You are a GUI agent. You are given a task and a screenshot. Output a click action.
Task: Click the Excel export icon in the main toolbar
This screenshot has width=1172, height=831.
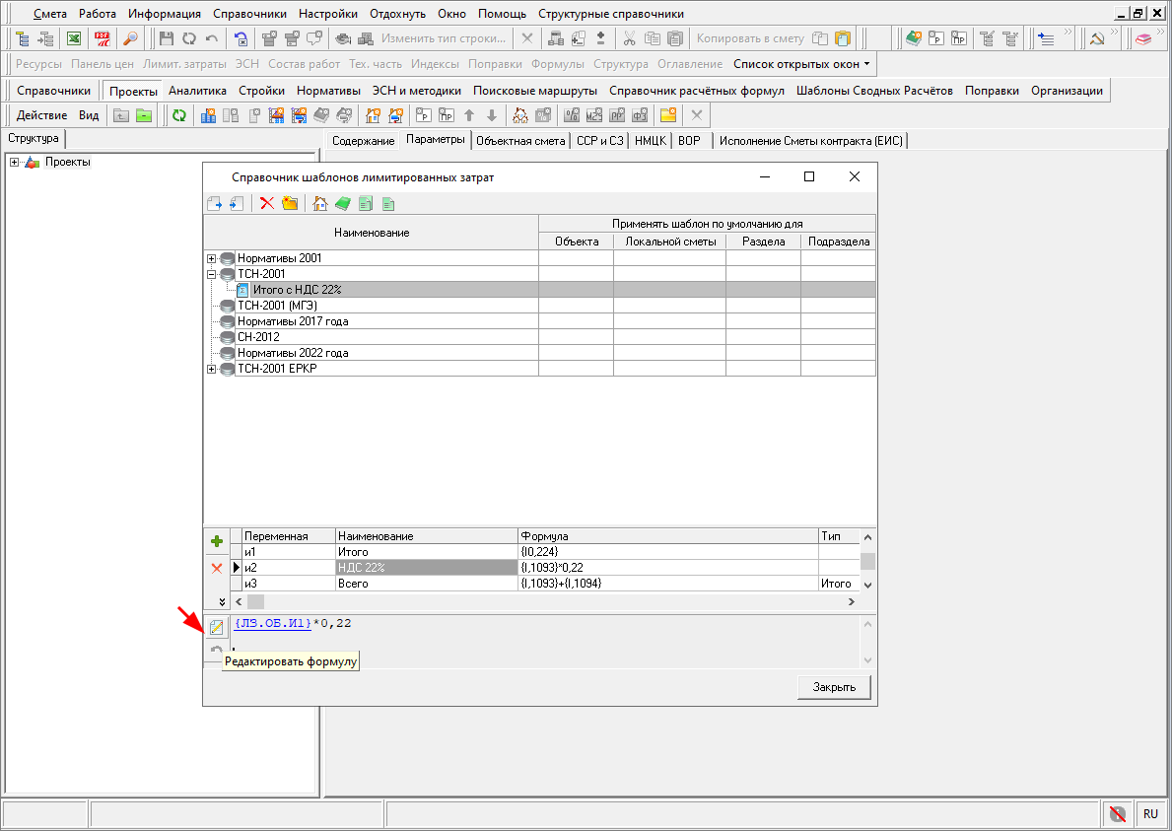[x=74, y=38]
